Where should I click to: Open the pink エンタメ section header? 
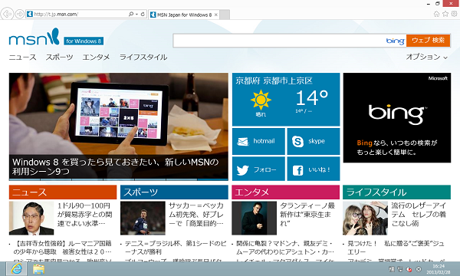(285, 192)
